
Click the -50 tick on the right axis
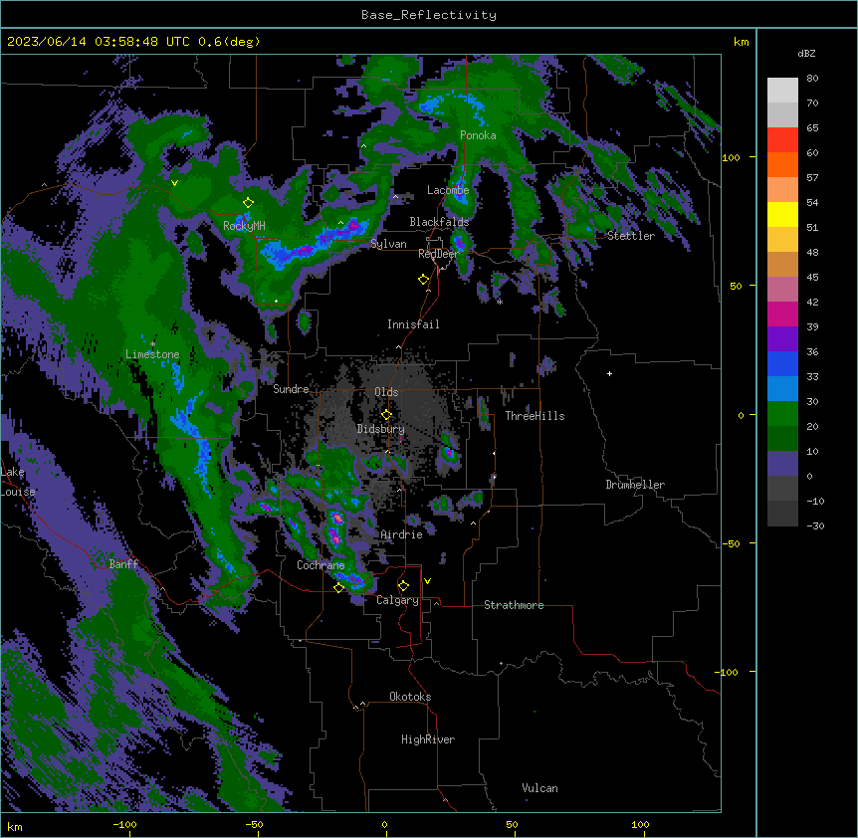pyautogui.click(x=731, y=543)
